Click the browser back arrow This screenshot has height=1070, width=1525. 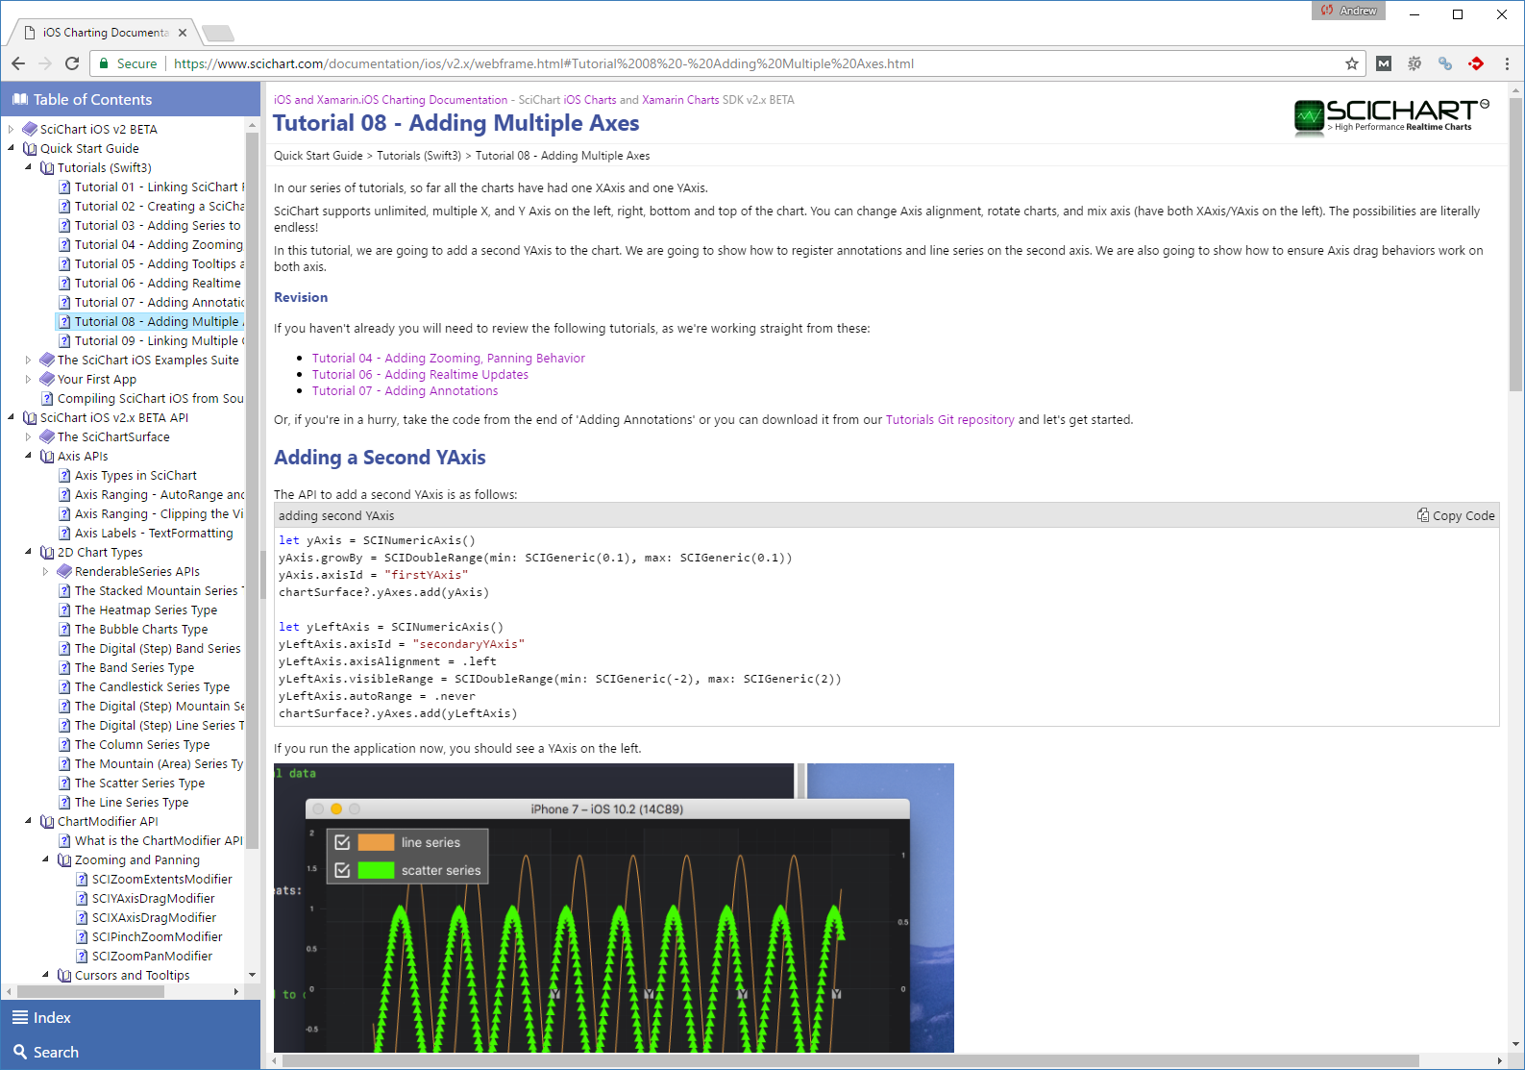(x=18, y=63)
